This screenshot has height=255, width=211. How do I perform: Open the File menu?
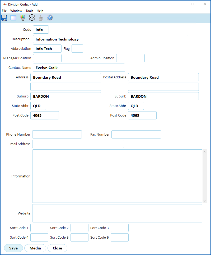(4, 11)
